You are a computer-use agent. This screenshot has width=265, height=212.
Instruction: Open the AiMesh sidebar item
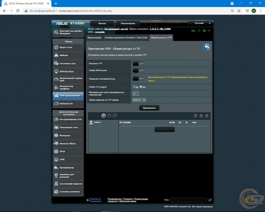tap(68, 55)
